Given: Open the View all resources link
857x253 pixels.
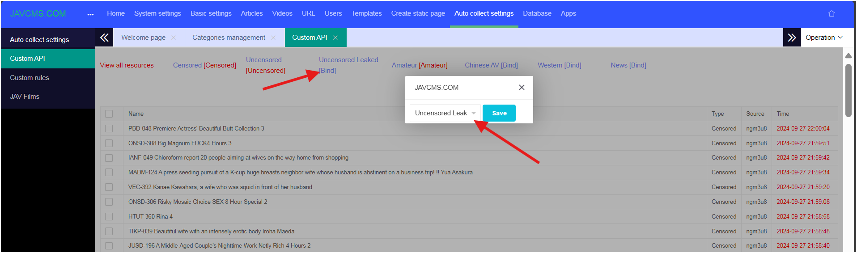Looking at the screenshot, I should (x=127, y=65).
